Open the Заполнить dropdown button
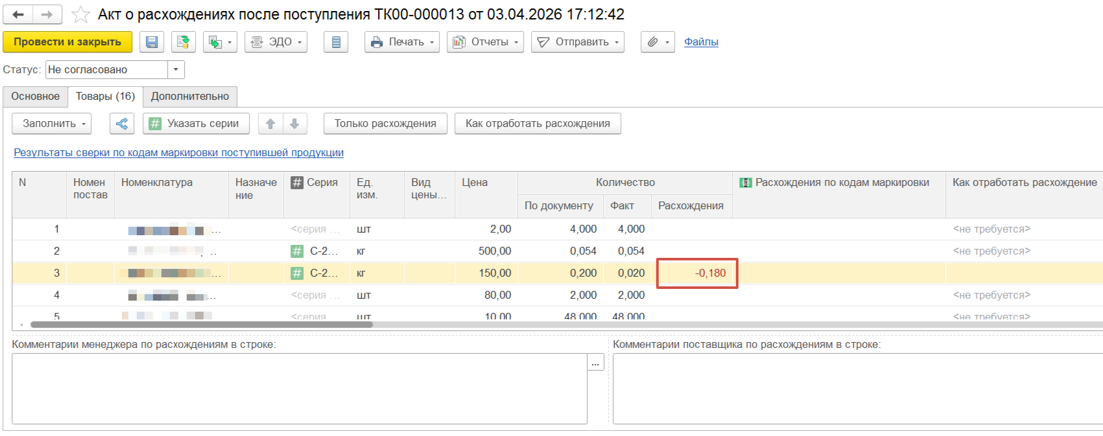The height and width of the screenshot is (436, 1103). click(x=52, y=124)
